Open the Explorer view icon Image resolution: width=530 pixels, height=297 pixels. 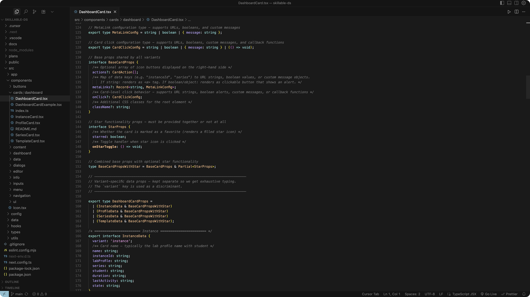[x=17, y=12]
